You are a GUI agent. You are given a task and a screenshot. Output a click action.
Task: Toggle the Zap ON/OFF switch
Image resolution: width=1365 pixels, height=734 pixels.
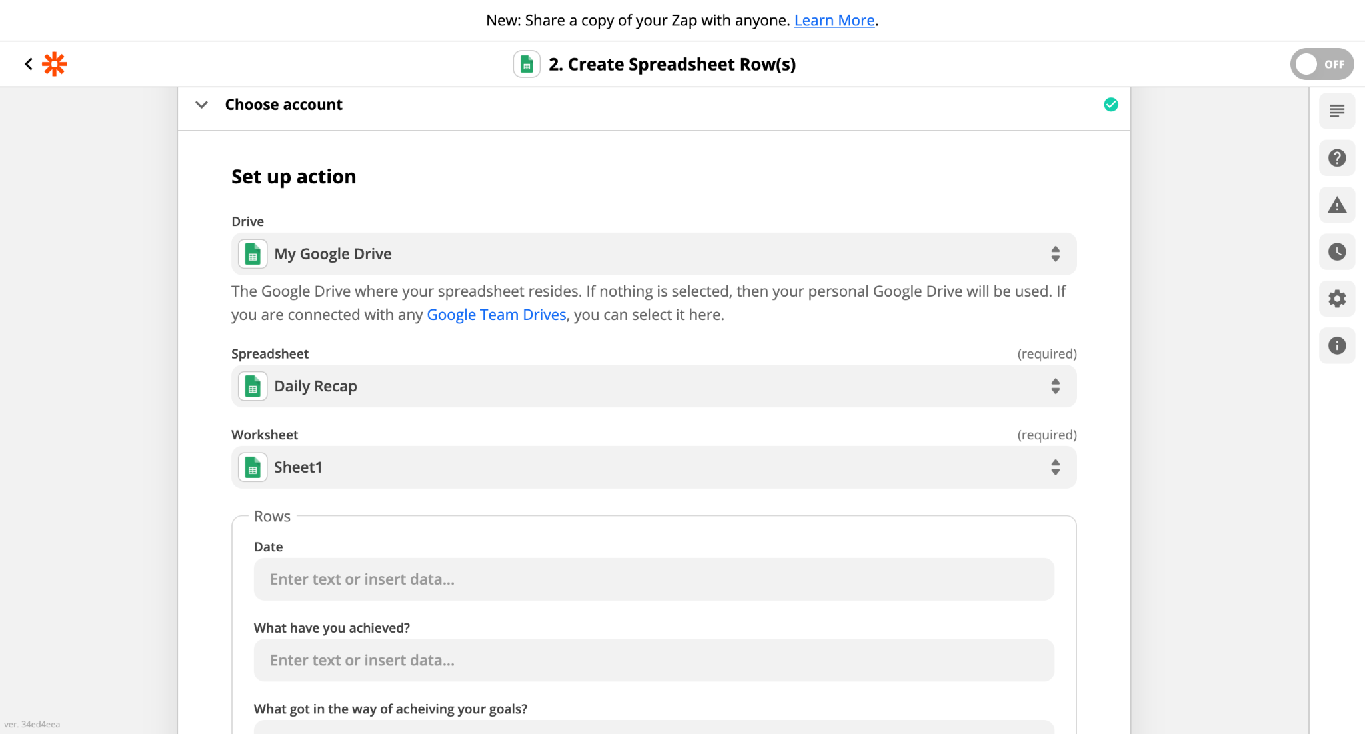pyautogui.click(x=1322, y=64)
